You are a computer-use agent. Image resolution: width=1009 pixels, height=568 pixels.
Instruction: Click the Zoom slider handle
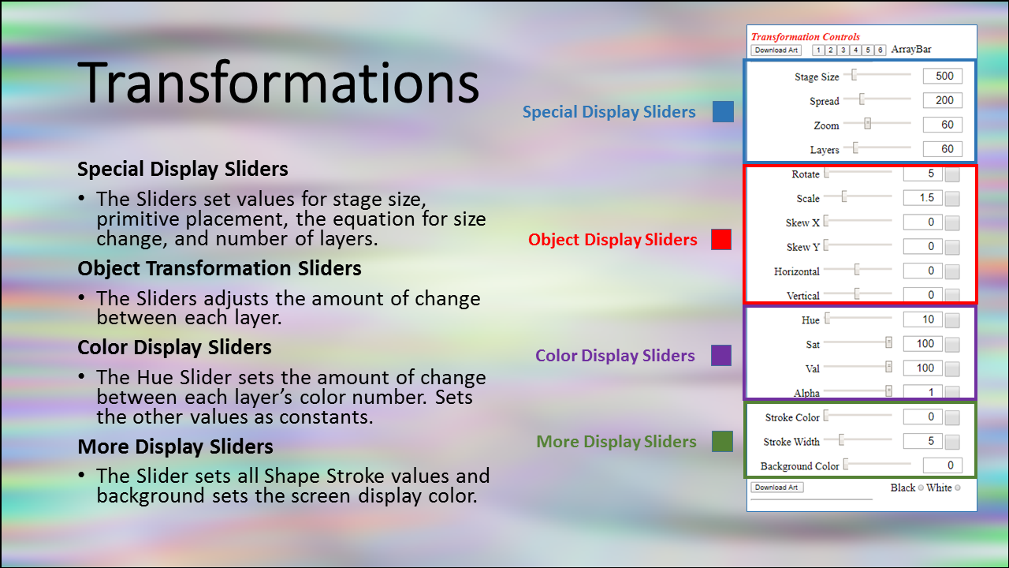click(x=867, y=124)
